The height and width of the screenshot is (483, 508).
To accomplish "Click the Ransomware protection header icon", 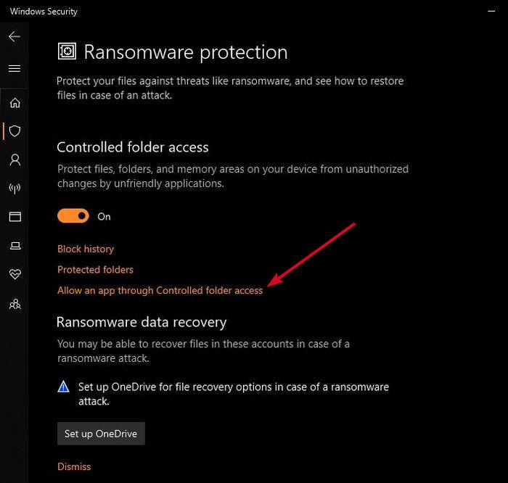I will [x=67, y=52].
